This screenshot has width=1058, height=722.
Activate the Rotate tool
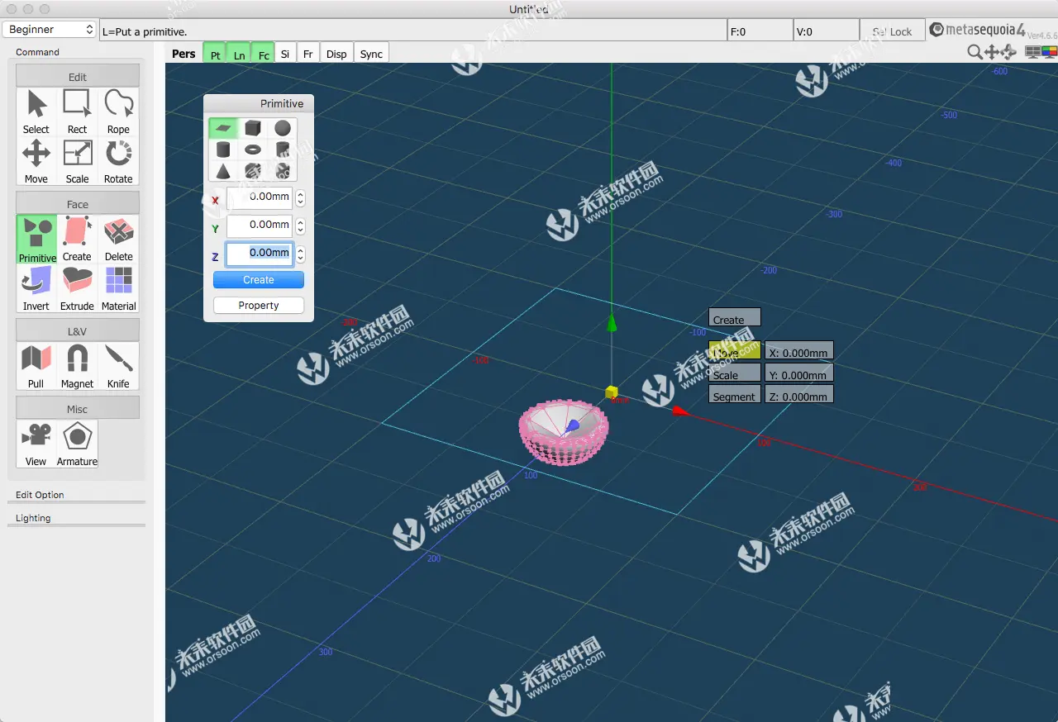(x=118, y=161)
